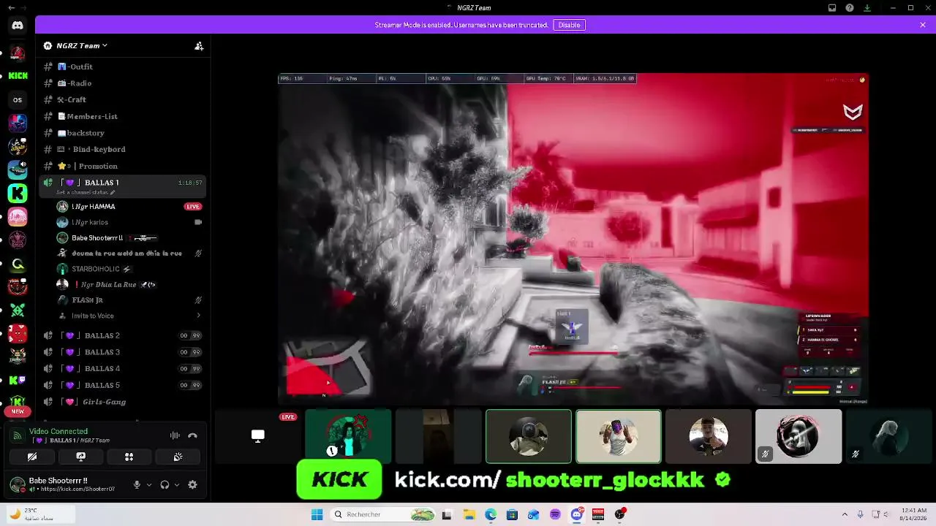The height and width of the screenshot is (526, 936).
Task: Toggle noise suppression waveform icon
Action: click(x=175, y=435)
